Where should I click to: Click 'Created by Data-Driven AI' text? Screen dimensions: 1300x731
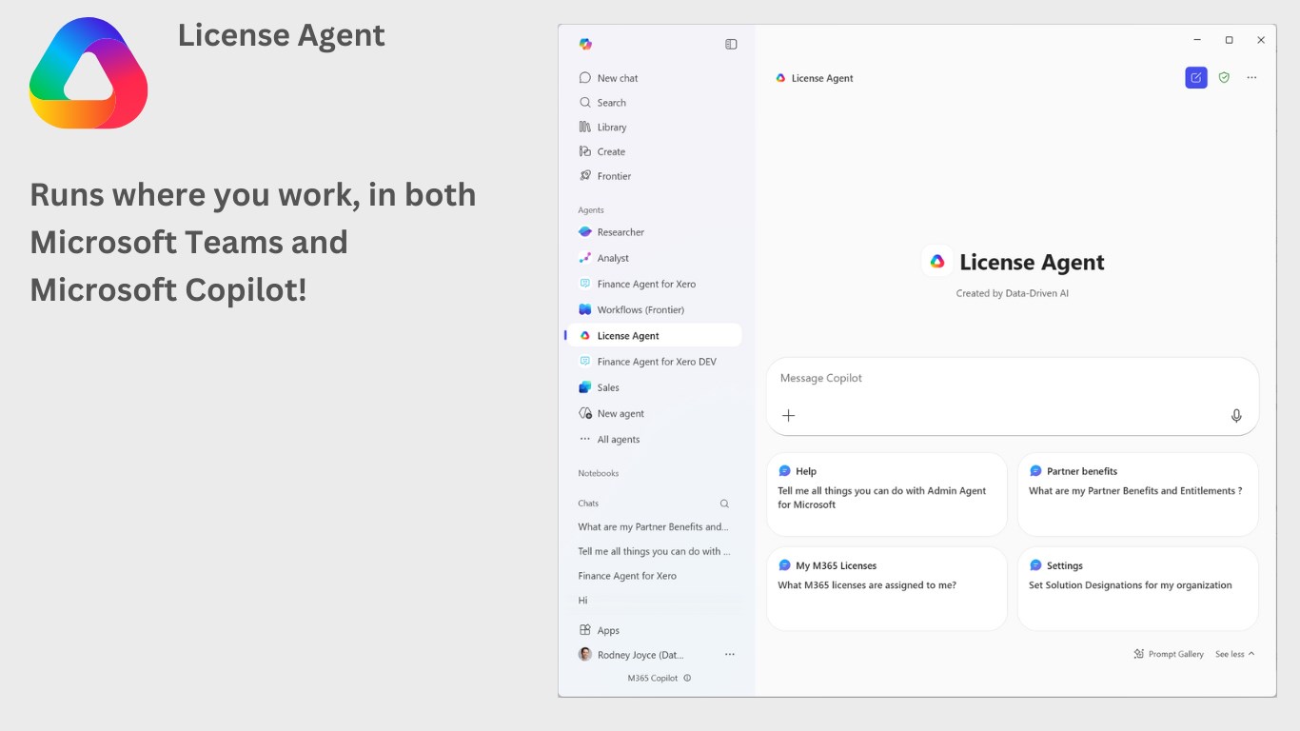(1013, 293)
